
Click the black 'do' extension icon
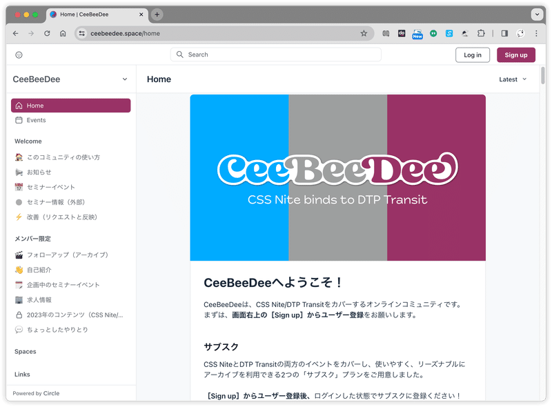[x=402, y=33]
